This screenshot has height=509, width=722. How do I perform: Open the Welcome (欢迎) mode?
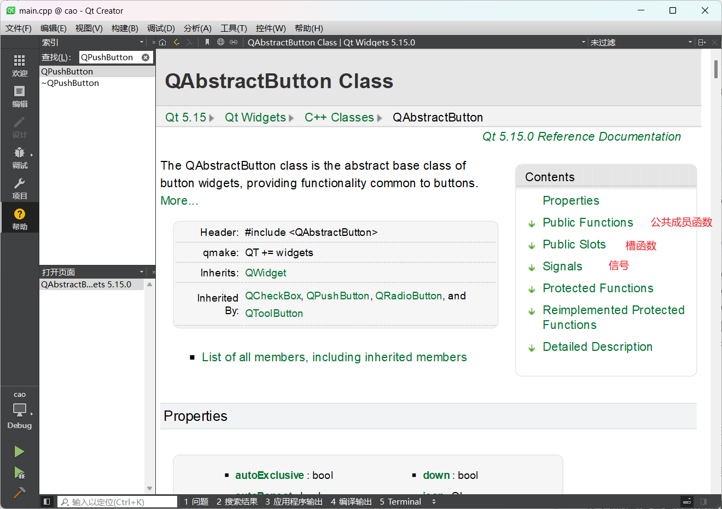click(x=20, y=66)
